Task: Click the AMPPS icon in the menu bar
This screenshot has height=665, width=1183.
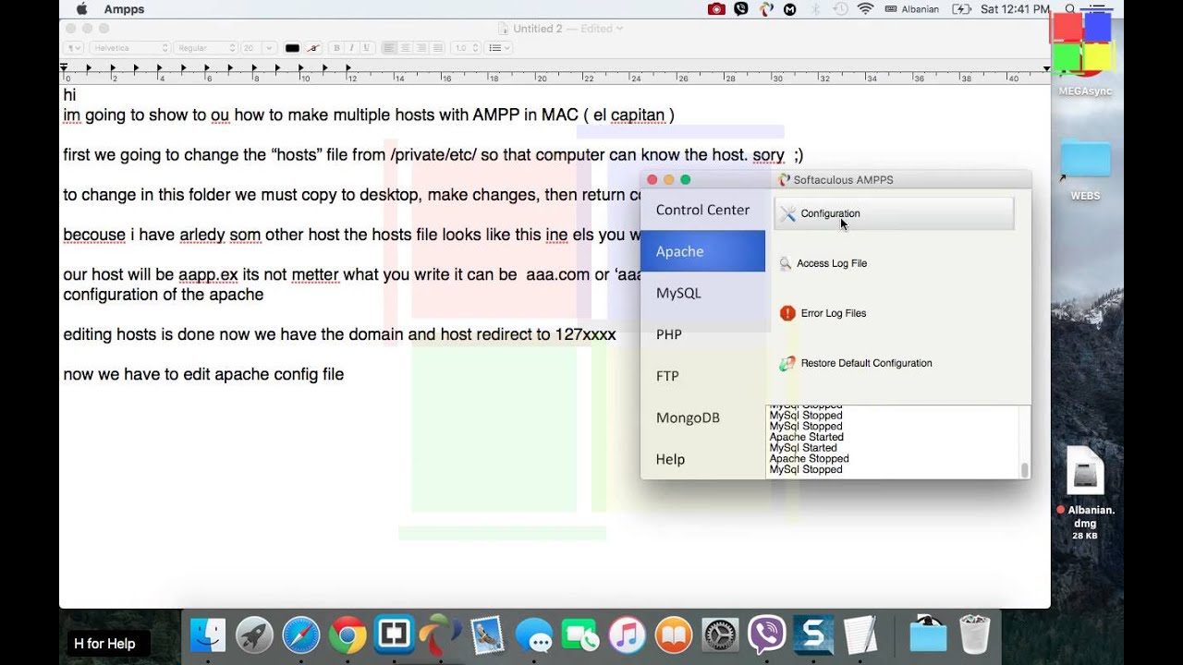Action: pos(765,9)
